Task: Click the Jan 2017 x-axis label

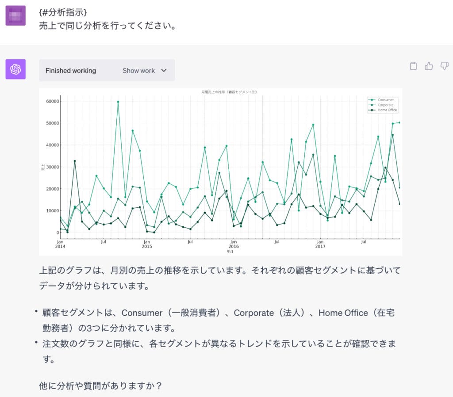Action: click(320, 244)
